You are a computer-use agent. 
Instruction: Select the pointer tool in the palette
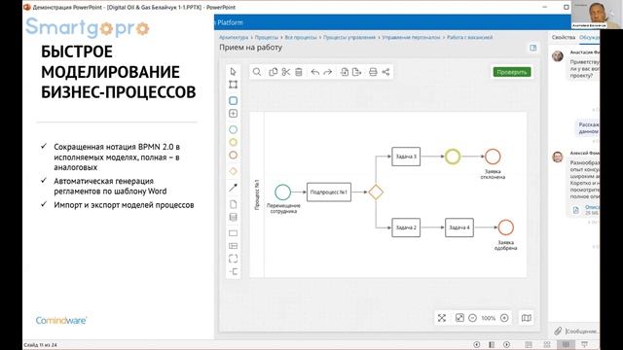(x=234, y=71)
